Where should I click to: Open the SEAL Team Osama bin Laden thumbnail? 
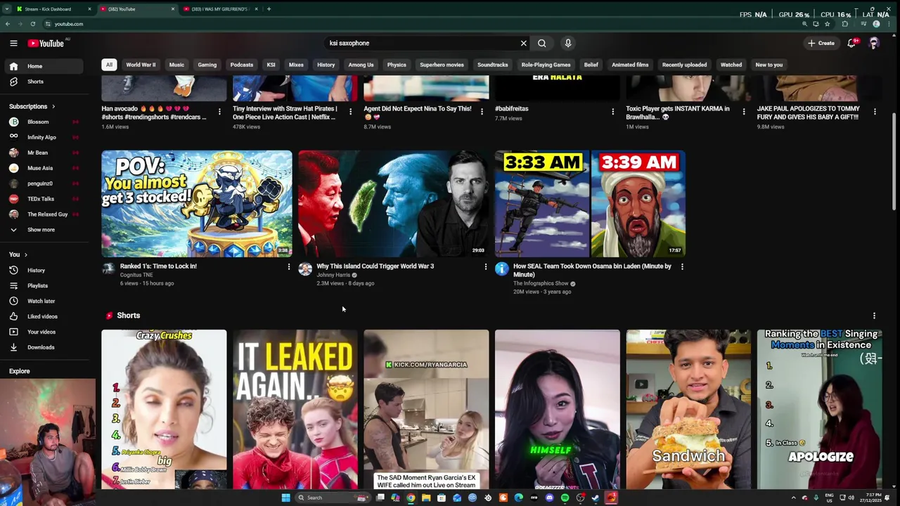click(590, 204)
